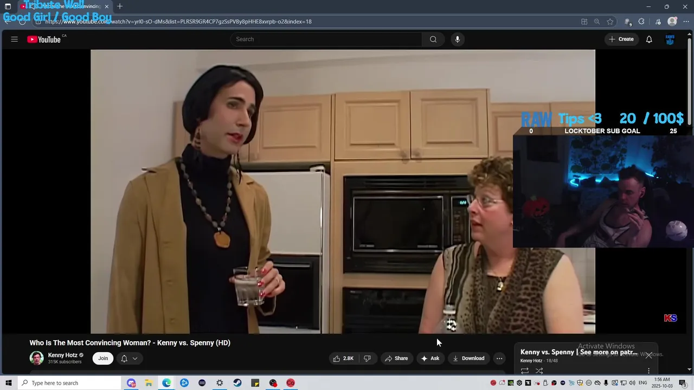Open YouTube notifications bell
The image size is (694, 390).
tap(649, 39)
